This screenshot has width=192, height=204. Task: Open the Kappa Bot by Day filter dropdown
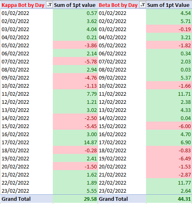[49, 5]
